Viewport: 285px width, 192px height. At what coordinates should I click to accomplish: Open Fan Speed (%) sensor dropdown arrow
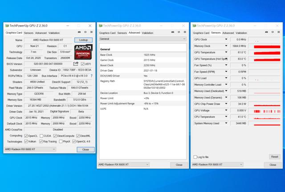click(226, 65)
